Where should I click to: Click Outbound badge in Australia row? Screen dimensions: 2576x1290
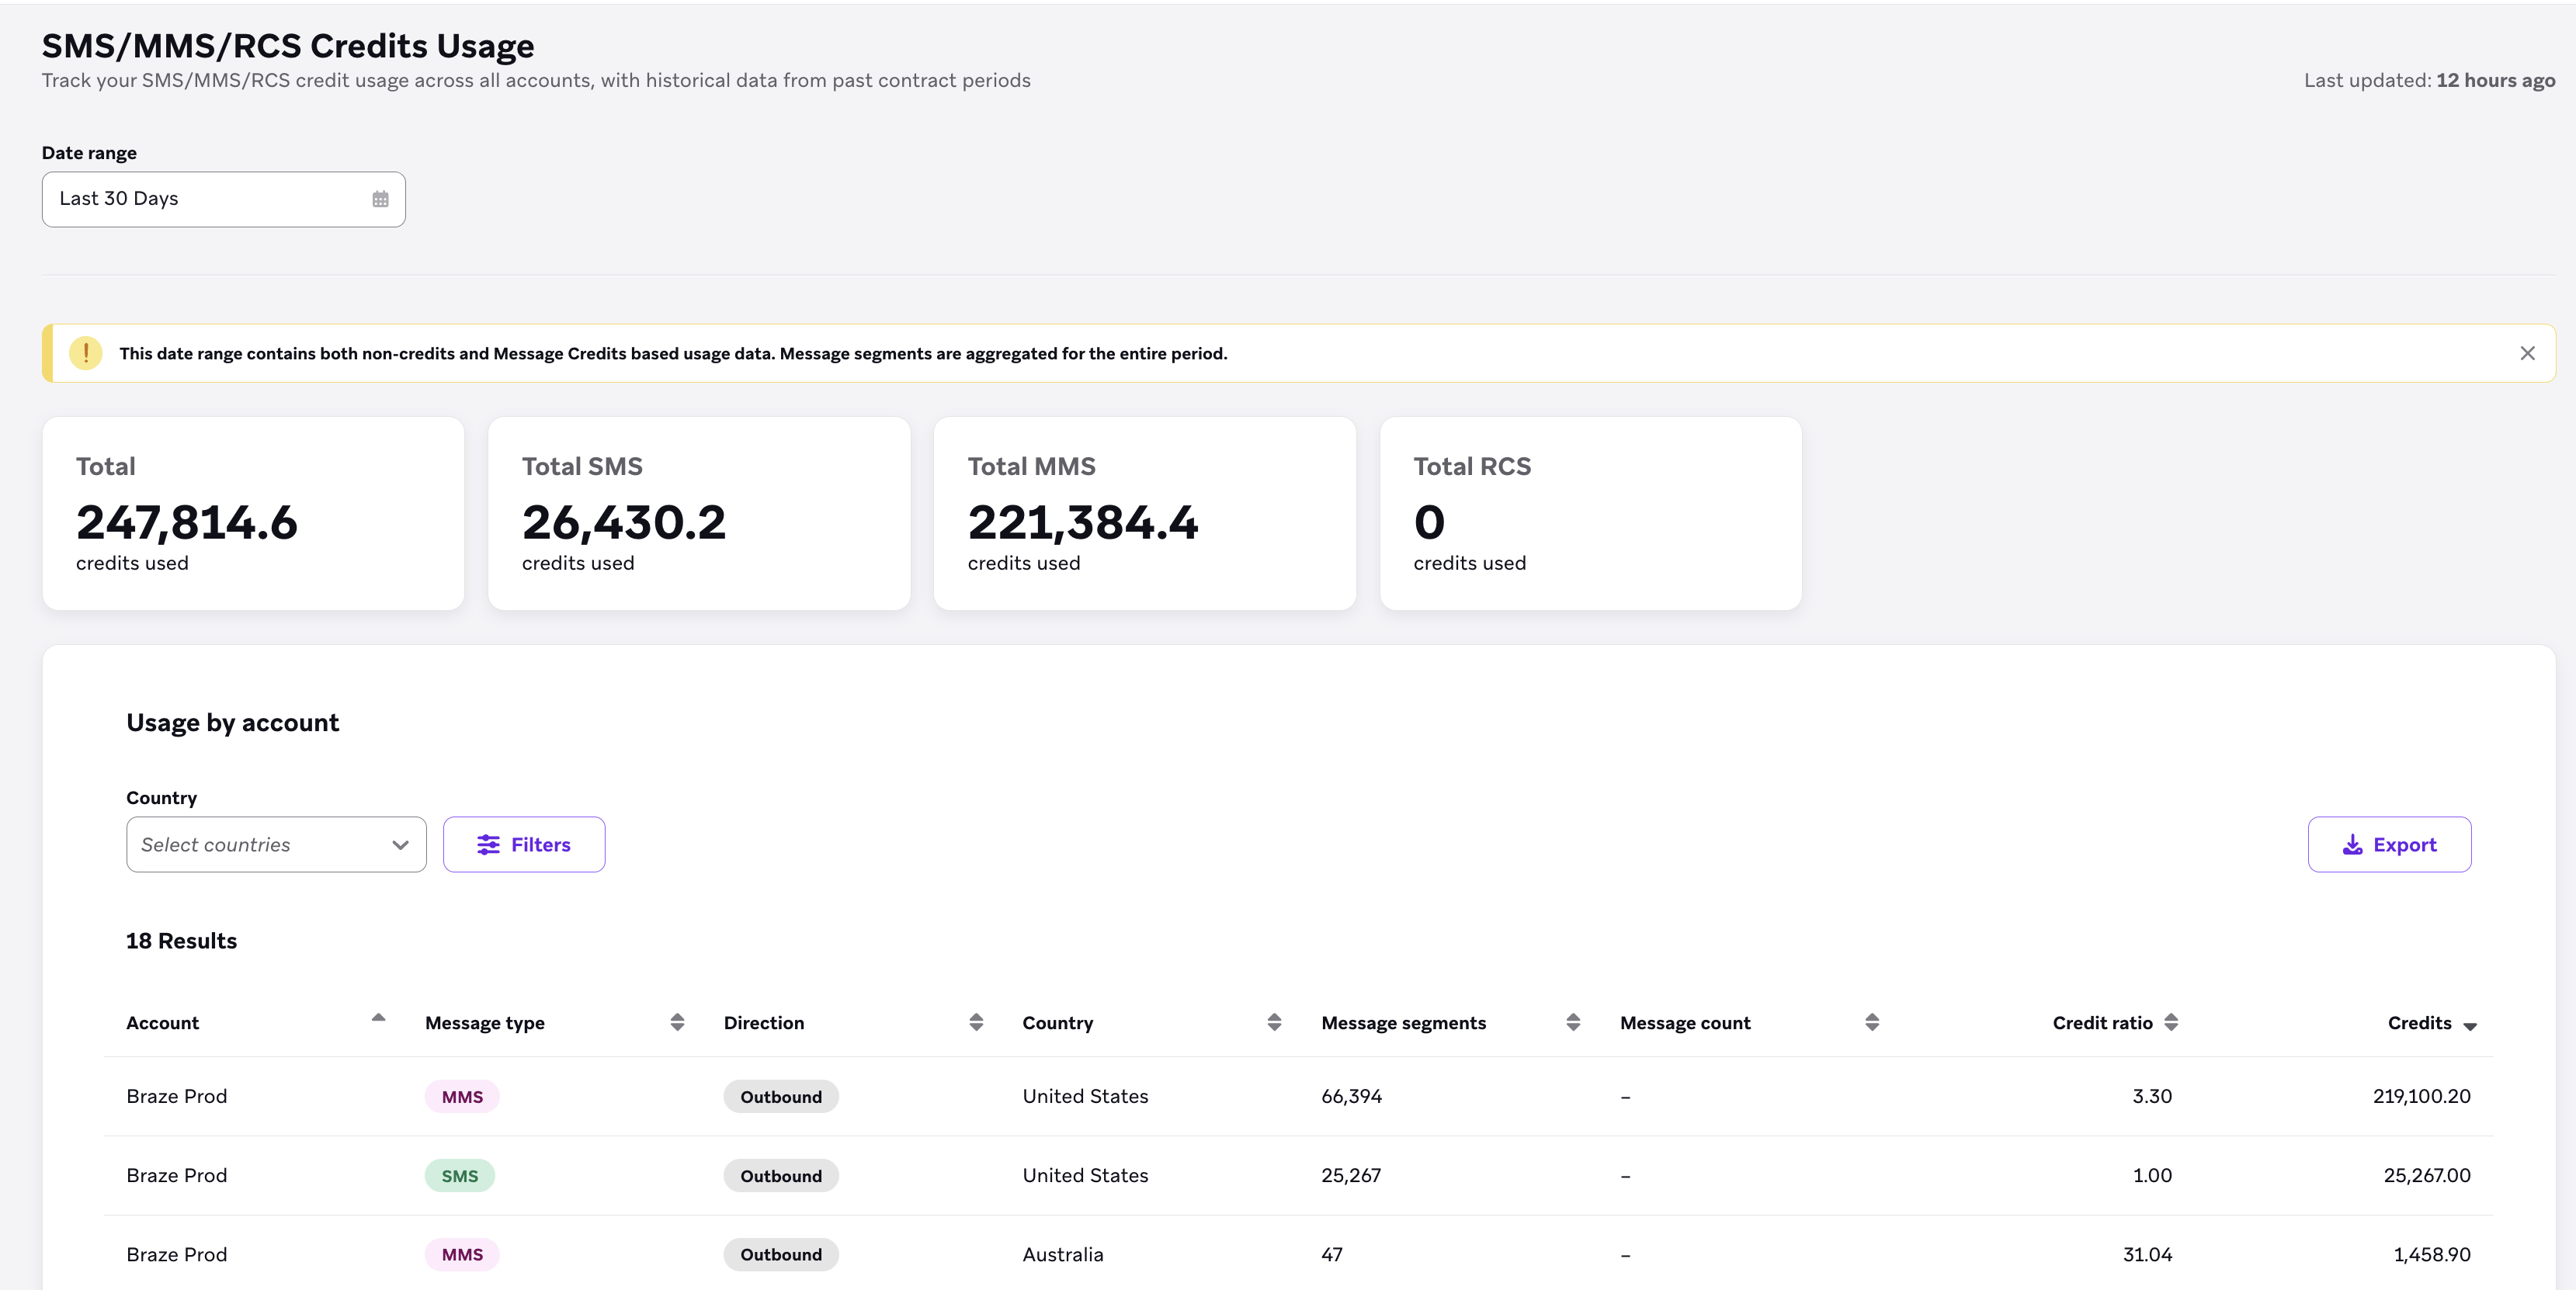click(781, 1255)
